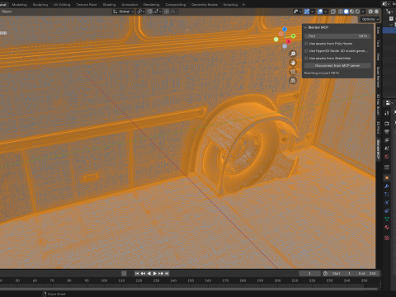Jump to next keyframe
Image resolution: width=396 pixels, height=297 pixels.
click(x=161, y=273)
